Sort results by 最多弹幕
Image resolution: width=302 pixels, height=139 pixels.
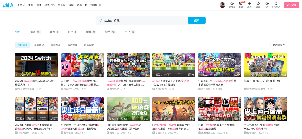(72, 45)
